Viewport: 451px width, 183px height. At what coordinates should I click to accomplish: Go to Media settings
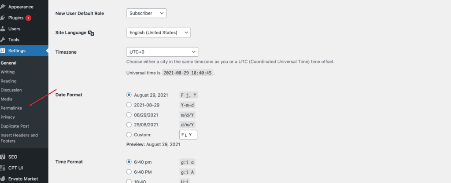pyautogui.click(x=7, y=99)
